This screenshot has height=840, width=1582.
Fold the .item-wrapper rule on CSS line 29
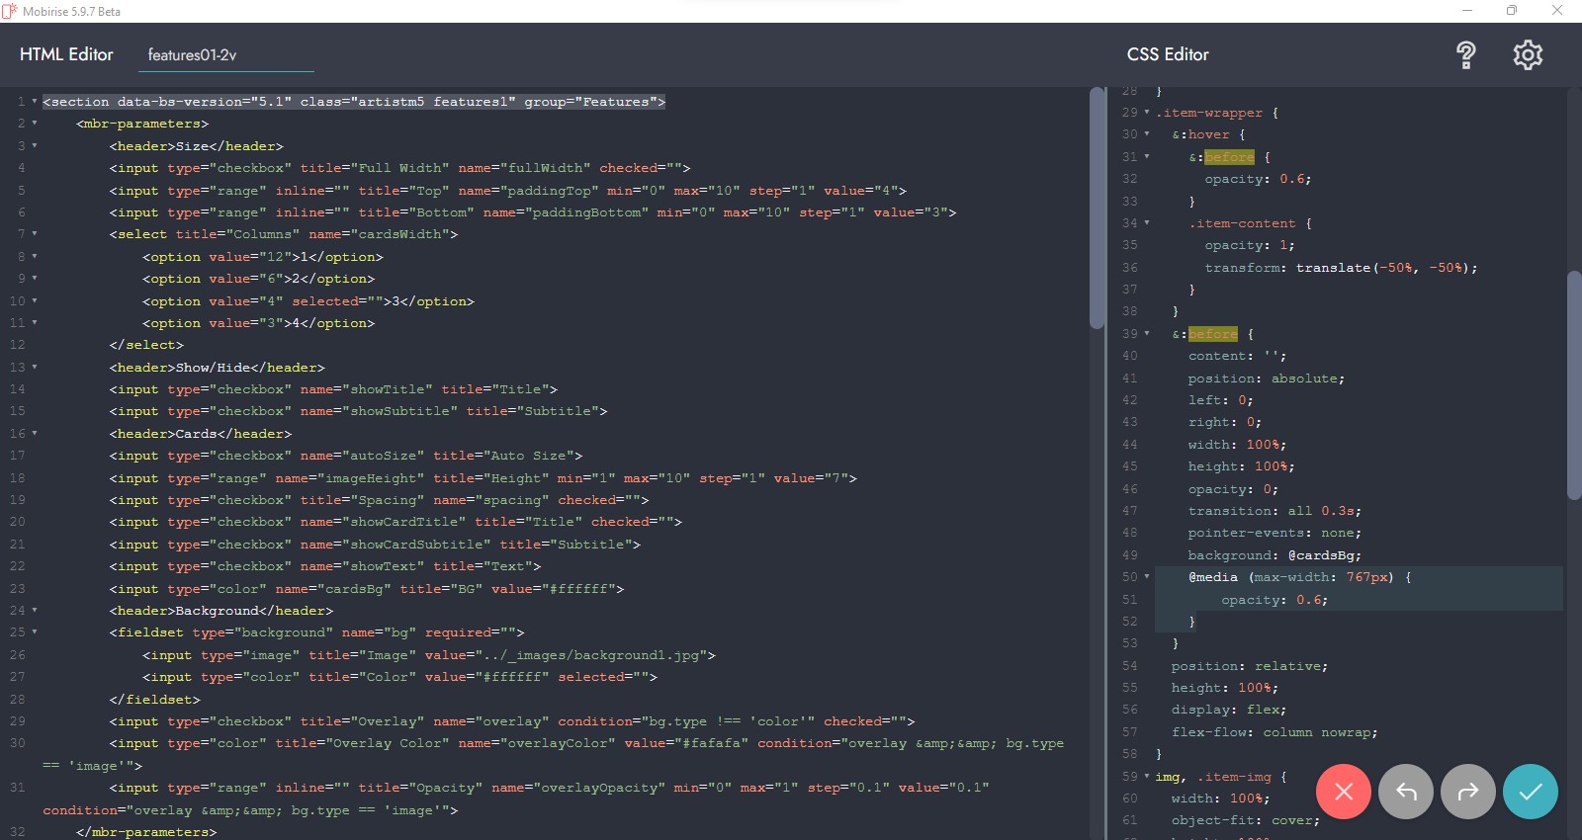point(1147,113)
